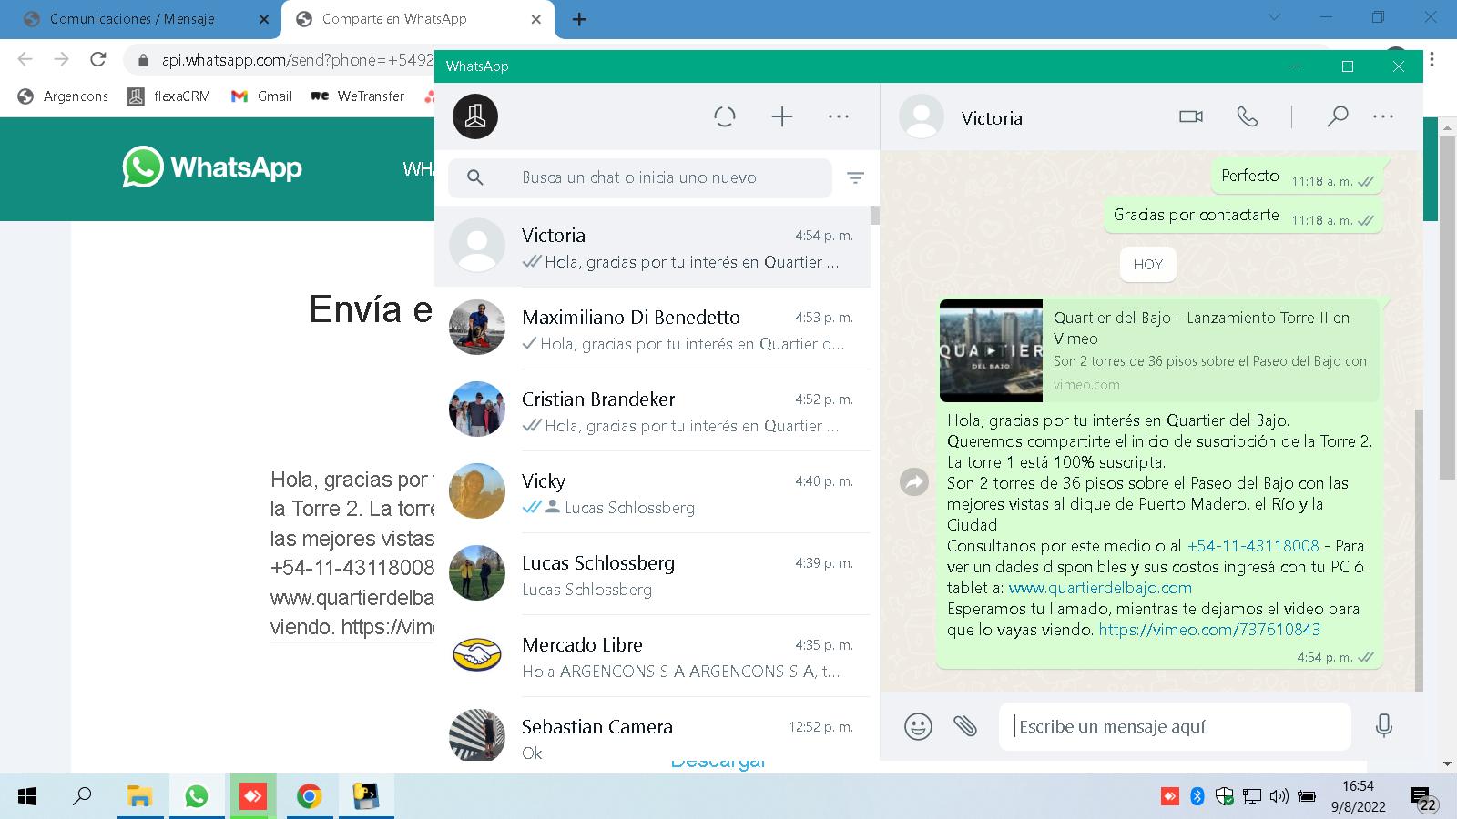Open the WhatsApp profile avatar
This screenshot has height=819, width=1457.
point(475,116)
